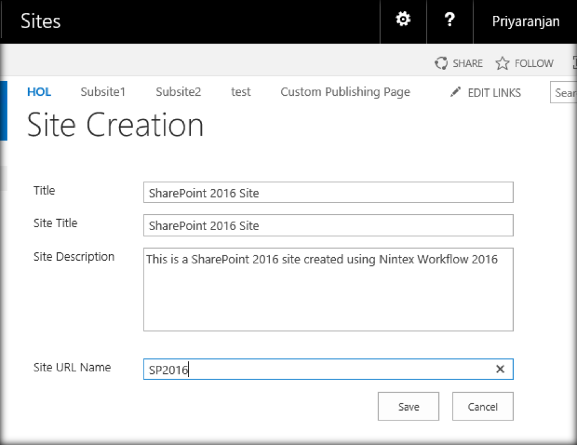Click the Edit Links pencil icon
The height and width of the screenshot is (445, 577).
point(455,92)
